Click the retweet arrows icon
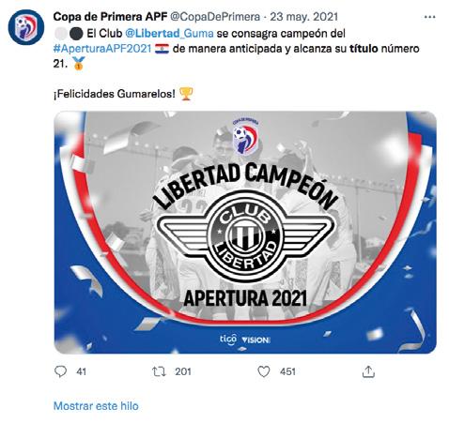The height and width of the screenshot is (423, 449). pos(159,371)
